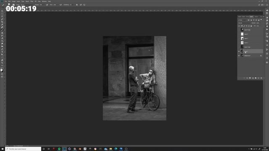Viewport: 269px width, 151px height.
Task: Open the Character panel 'A' icon
Action: pyautogui.click(x=267, y=45)
